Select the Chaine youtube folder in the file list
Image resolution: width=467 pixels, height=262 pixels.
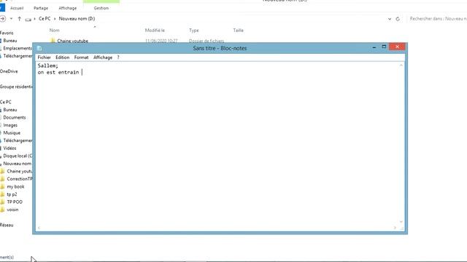[72, 41]
